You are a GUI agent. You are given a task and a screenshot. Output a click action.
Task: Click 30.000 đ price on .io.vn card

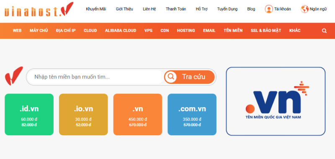[x=83, y=119]
